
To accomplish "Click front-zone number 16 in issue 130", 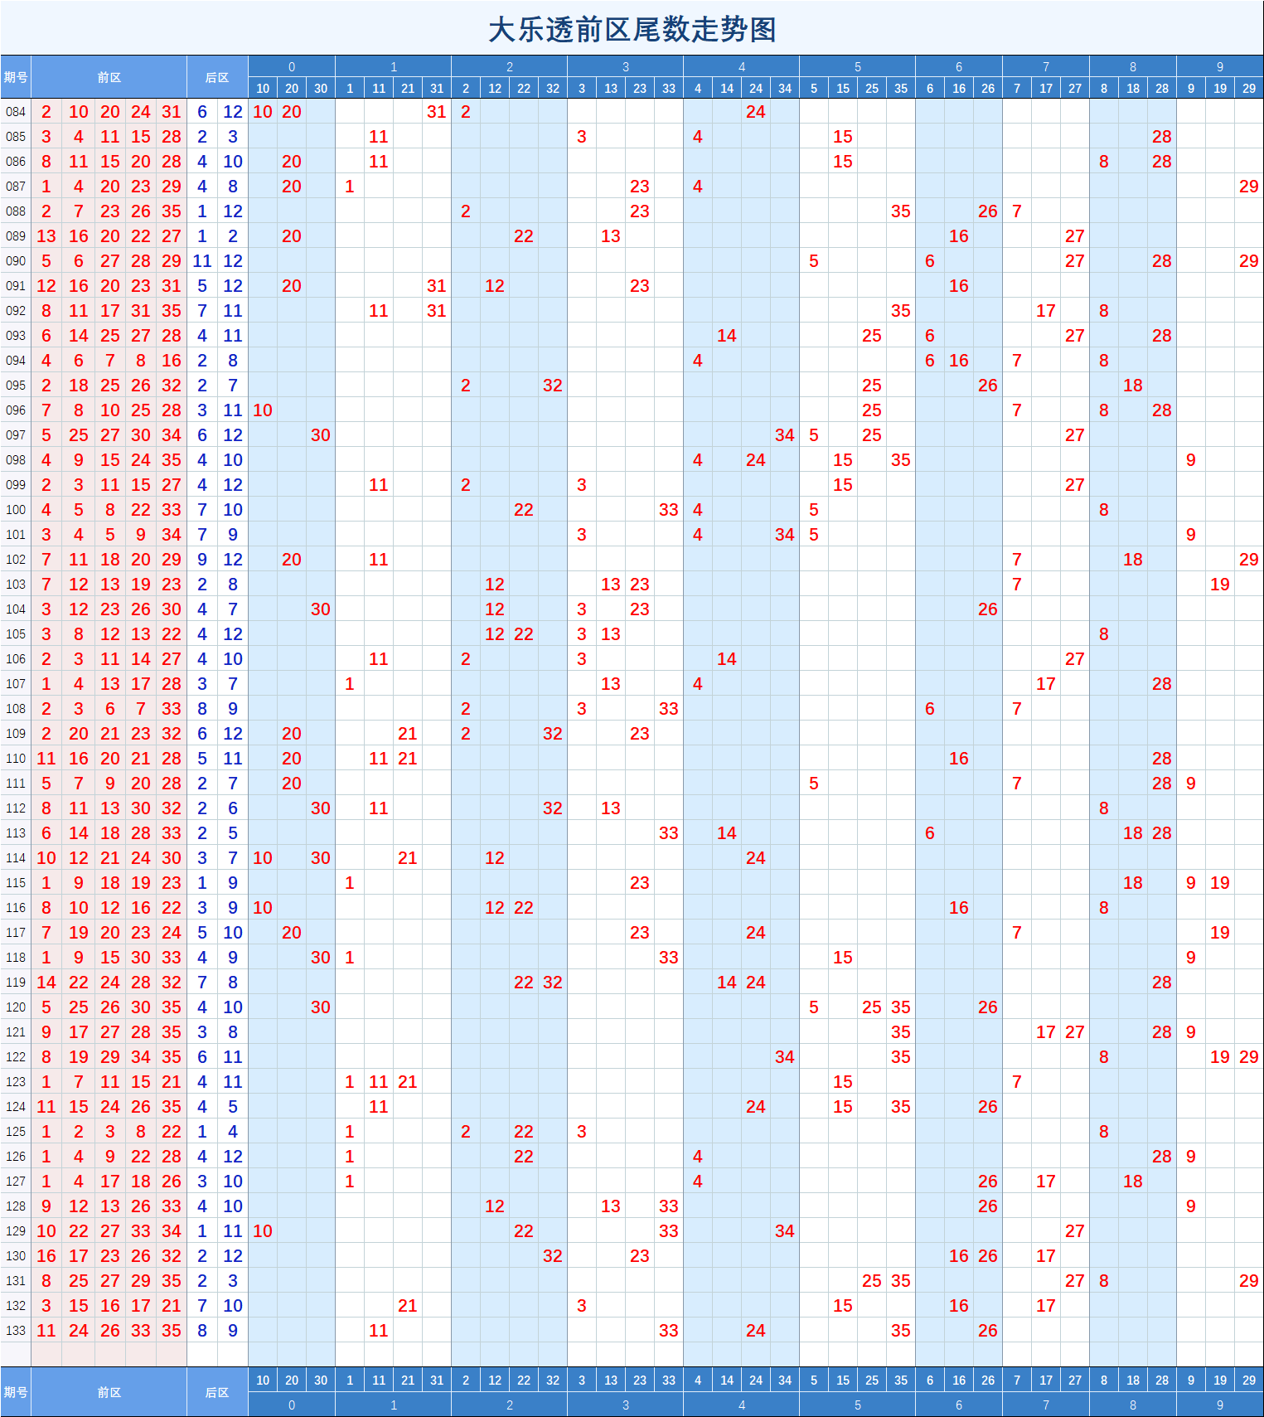I will click(x=46, y=1256).
